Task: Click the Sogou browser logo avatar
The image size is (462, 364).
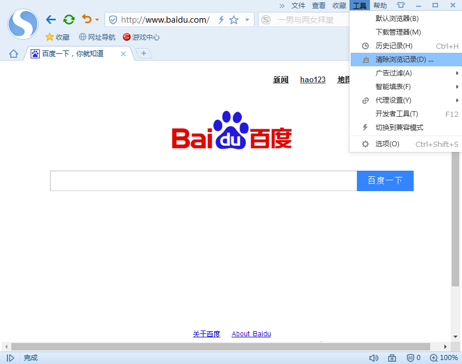Action: click(23, 24)
